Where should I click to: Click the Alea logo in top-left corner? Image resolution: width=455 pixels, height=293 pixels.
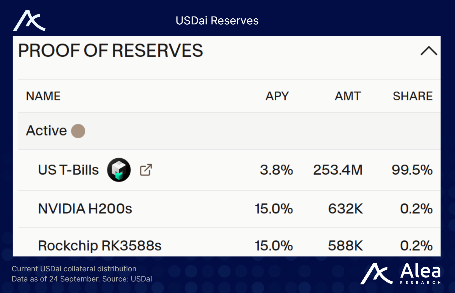tap(29, 21)
